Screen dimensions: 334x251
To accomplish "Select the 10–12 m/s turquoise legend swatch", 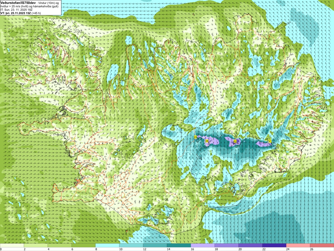I will pos(131,246).
